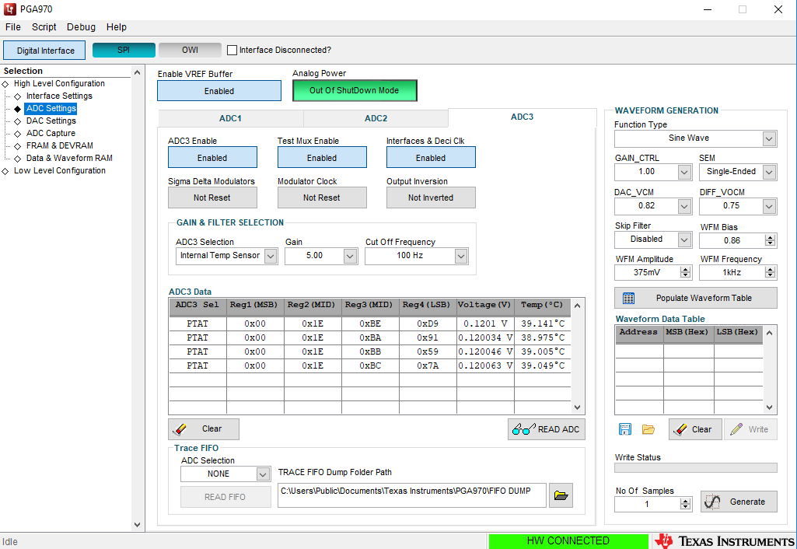Select Interface Settings tree item
This screenshot has width=797, height=549.
tap(59, 96)
